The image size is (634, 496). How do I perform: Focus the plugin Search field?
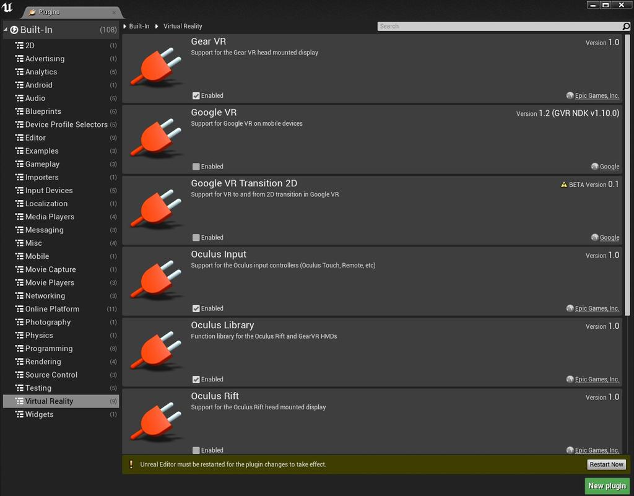pyautogui.click(x=500, y=26)
